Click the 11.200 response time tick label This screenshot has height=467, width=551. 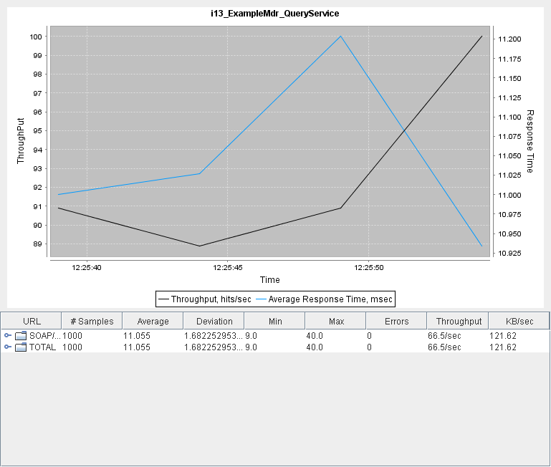(x=509, y=39)
